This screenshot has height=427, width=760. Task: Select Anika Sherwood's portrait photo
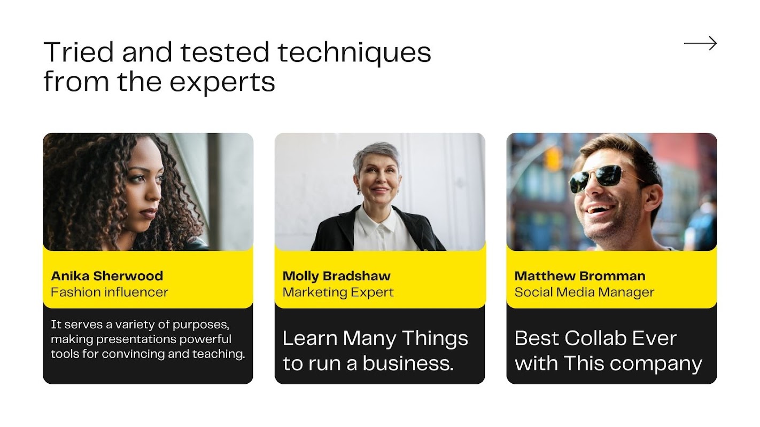[x=148, y=192]
